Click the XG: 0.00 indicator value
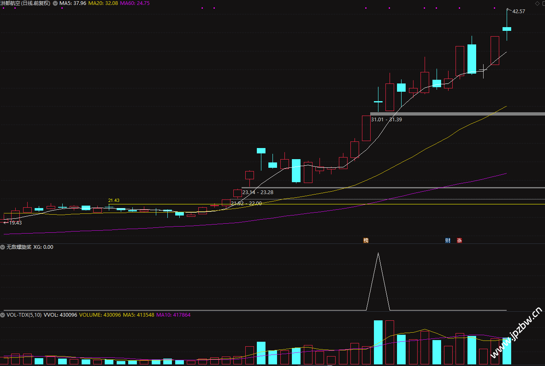Screen dimensions: 545x366 pos(43,247)
